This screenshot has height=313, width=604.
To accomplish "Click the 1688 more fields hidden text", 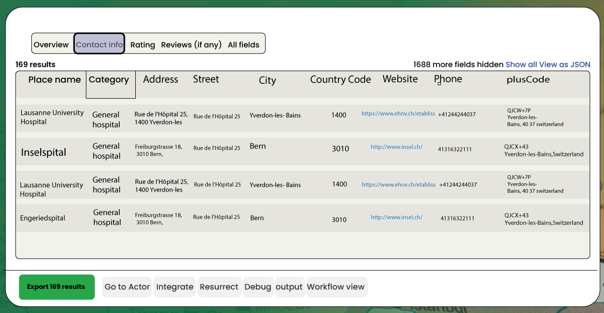I will [x=458, y=65].
